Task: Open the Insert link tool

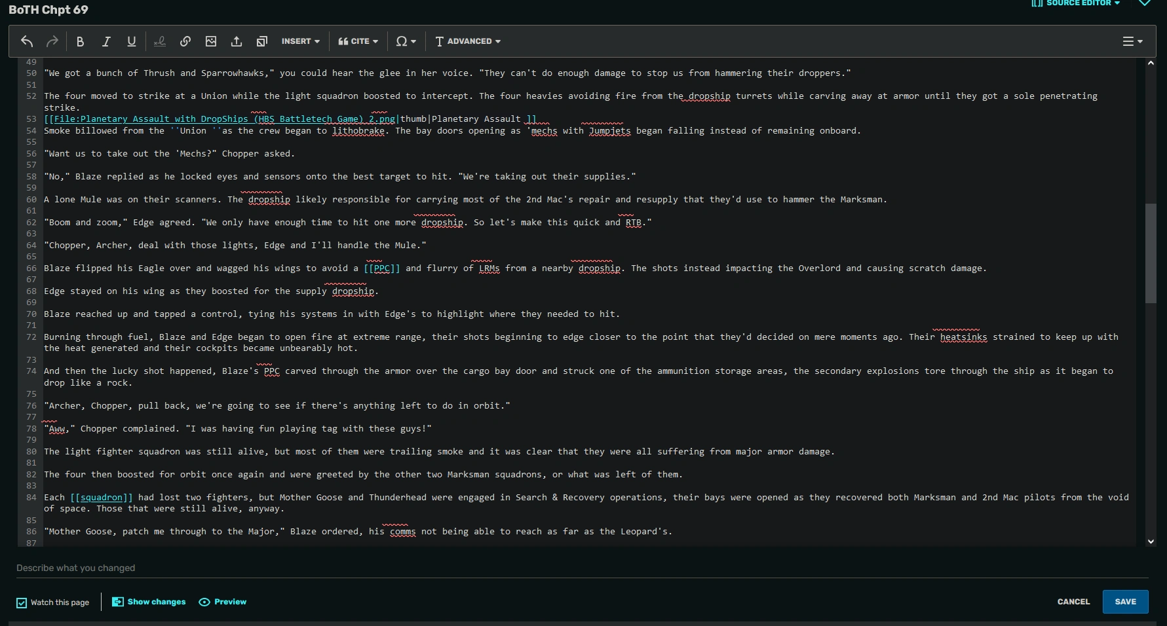Action: tap(185, 41)
